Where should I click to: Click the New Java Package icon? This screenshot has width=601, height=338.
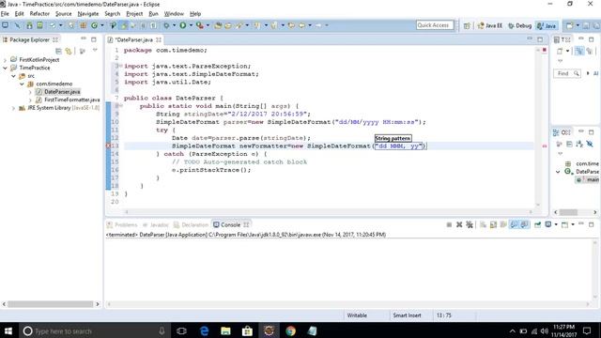coord(83,25)
